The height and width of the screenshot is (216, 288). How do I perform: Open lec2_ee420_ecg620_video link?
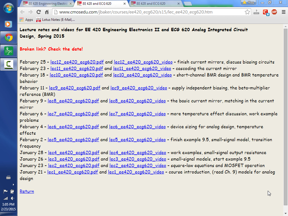click(138, 166)
